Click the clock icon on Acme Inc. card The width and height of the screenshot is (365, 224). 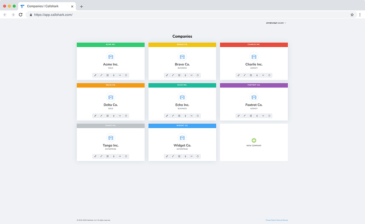(x=126, y=75)
